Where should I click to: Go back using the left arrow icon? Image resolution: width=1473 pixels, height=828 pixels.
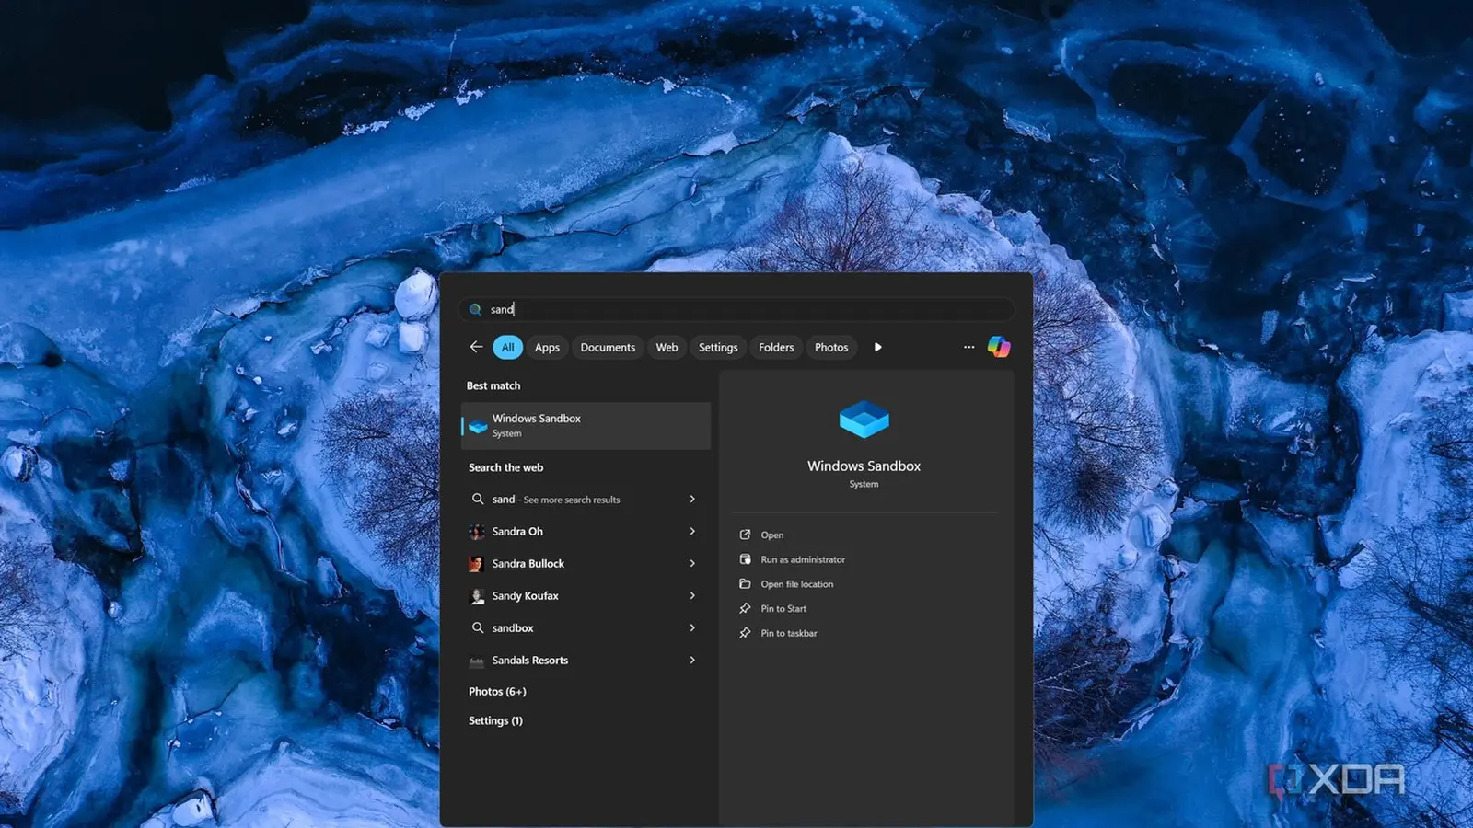point(476,347)
